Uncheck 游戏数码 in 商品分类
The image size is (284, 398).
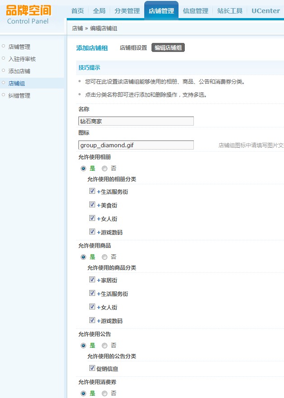[92, 320]
